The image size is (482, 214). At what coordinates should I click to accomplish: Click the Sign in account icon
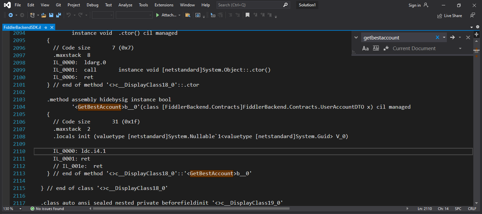click(426, 5)
